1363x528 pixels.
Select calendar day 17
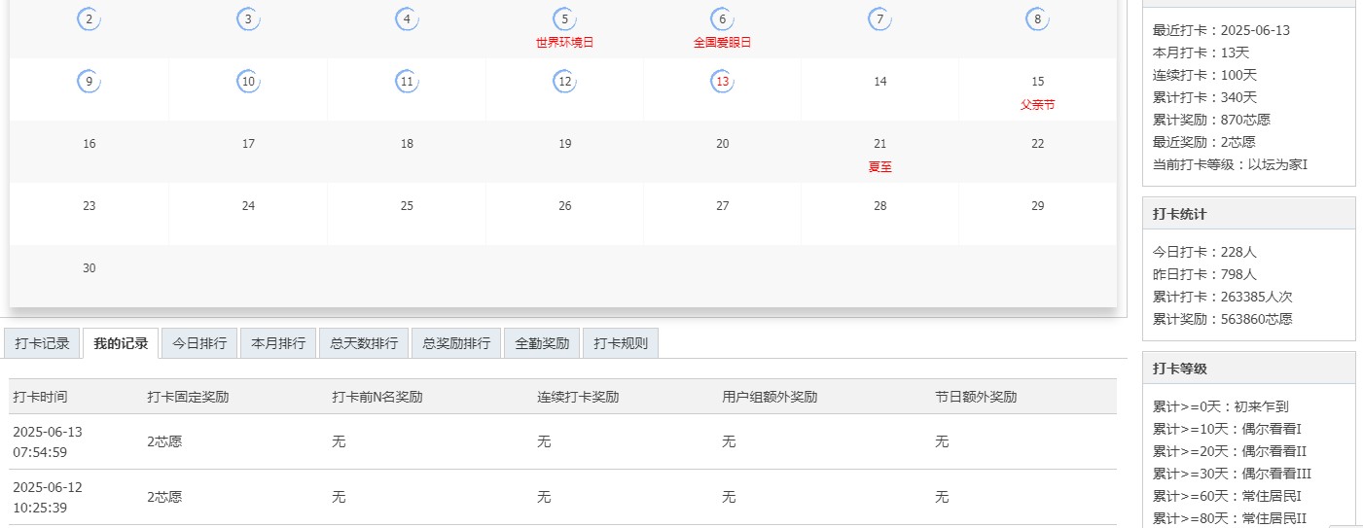click(248, 144)
